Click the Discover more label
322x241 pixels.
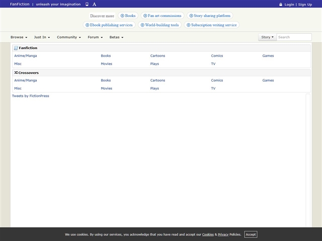pos(102,16)
